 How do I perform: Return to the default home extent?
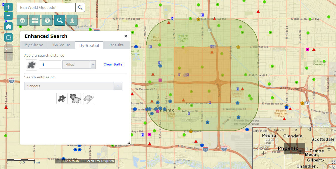tap(8, 26)
